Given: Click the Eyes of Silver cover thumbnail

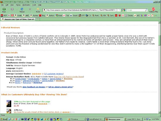Looking at the screenshot, I should (9, 104).
